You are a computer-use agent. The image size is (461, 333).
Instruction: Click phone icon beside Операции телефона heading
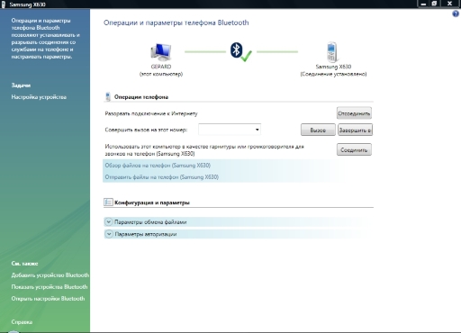coord(108,96)
